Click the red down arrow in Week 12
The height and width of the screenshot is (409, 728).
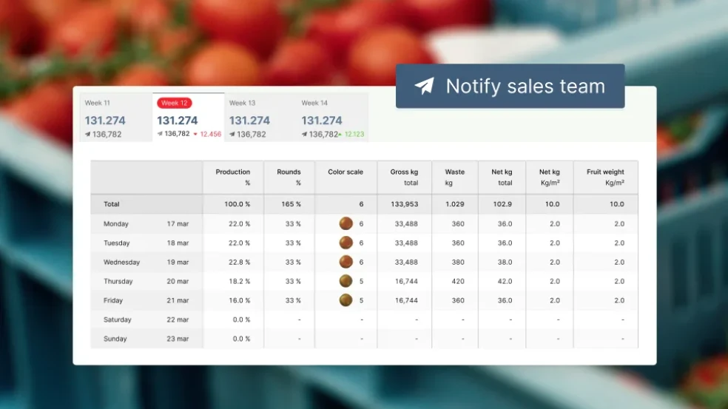[195, 135]
